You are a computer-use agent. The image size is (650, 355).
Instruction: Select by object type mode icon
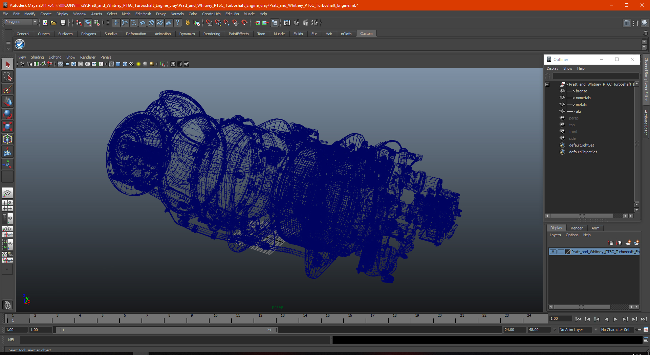[88, 23]
